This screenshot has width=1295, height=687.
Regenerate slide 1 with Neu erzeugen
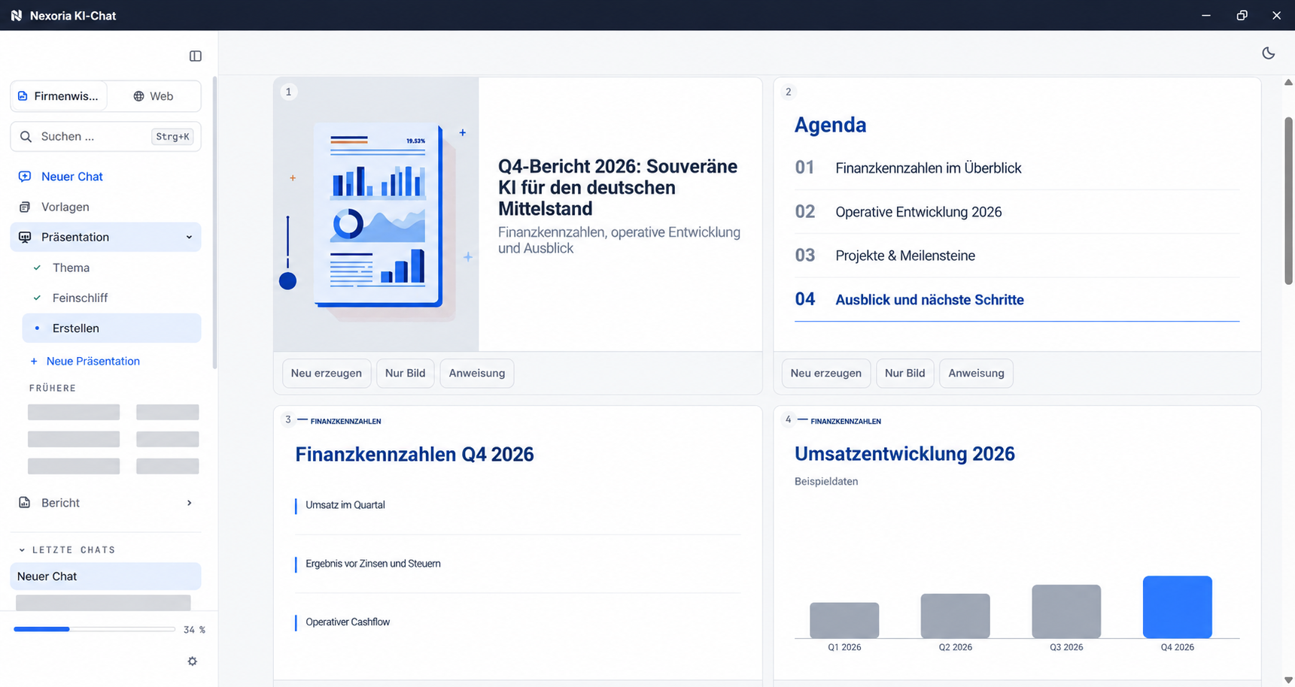click(x=327, y=373)
